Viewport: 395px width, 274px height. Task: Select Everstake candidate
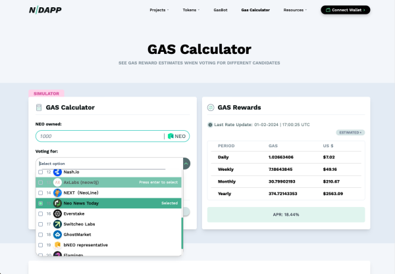(109, 214)
